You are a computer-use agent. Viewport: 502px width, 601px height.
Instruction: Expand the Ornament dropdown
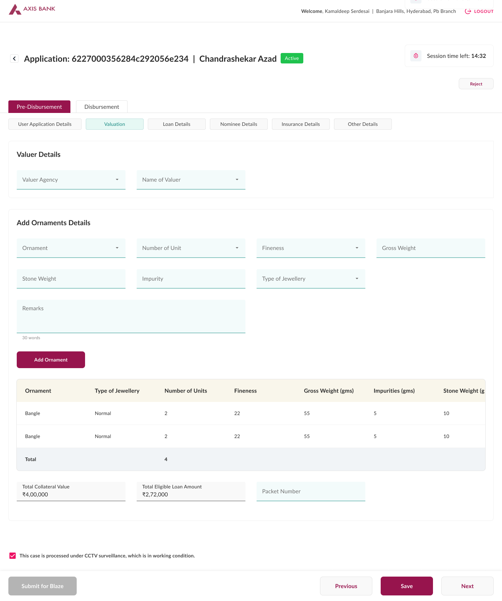coord(71,248)
